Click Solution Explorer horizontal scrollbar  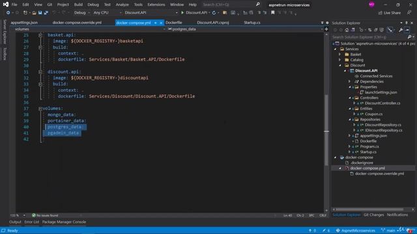[369, 209]
